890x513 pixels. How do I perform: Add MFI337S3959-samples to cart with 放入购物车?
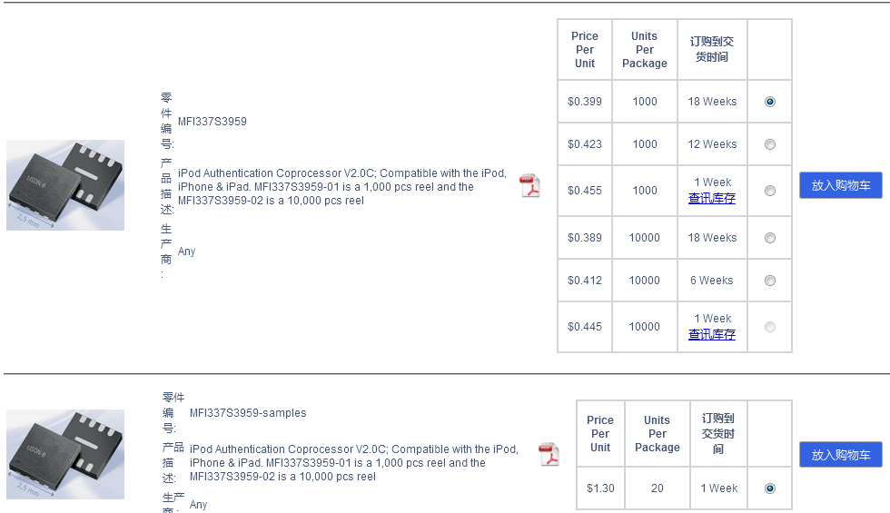(x=840, y=455)
